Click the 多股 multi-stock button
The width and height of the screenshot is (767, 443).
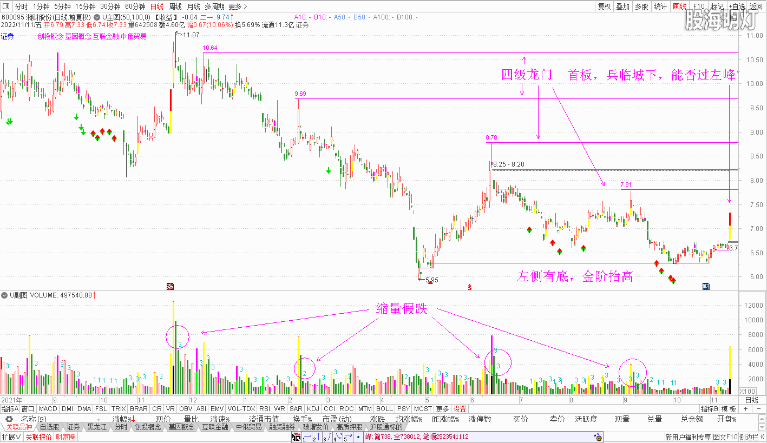[x=641, y=6]
